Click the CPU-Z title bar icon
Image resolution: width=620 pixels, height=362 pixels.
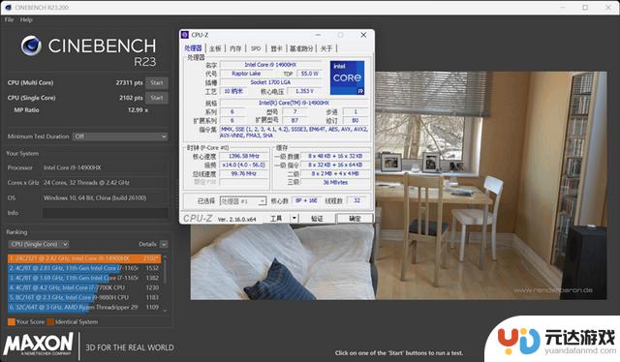click(x=185, y=35)
